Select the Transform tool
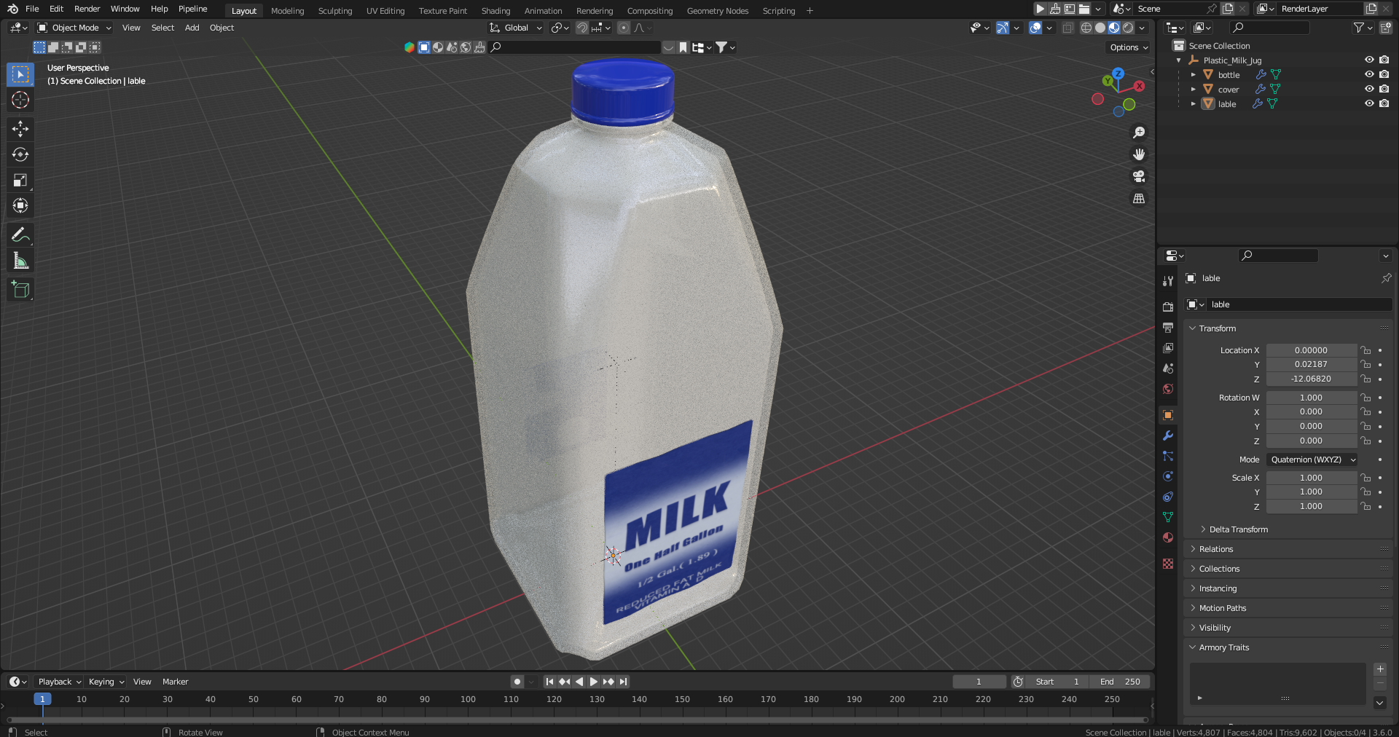1399x737 pixels. tap(20, 205)
